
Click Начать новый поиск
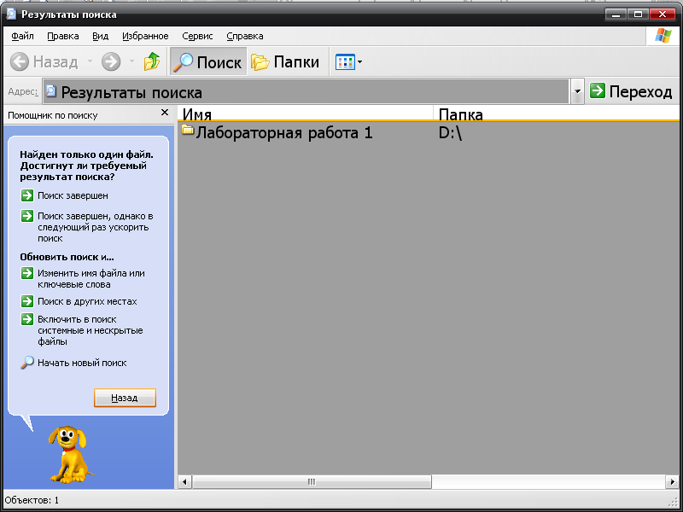[82, 363]
